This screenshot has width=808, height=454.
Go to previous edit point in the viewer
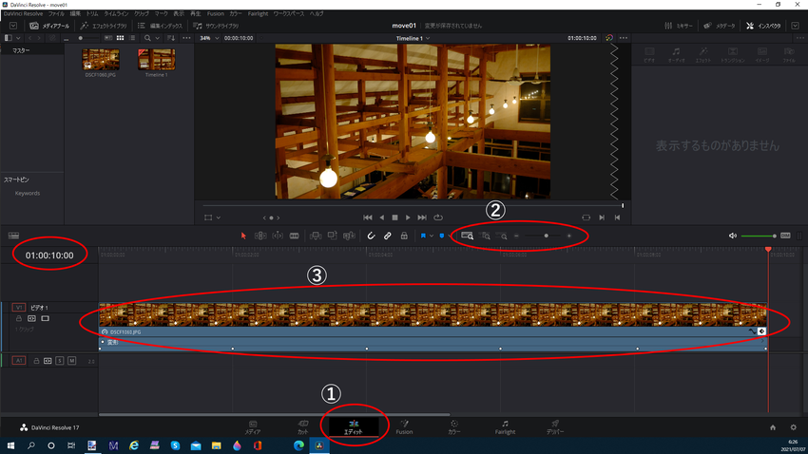tap(617, 218)
